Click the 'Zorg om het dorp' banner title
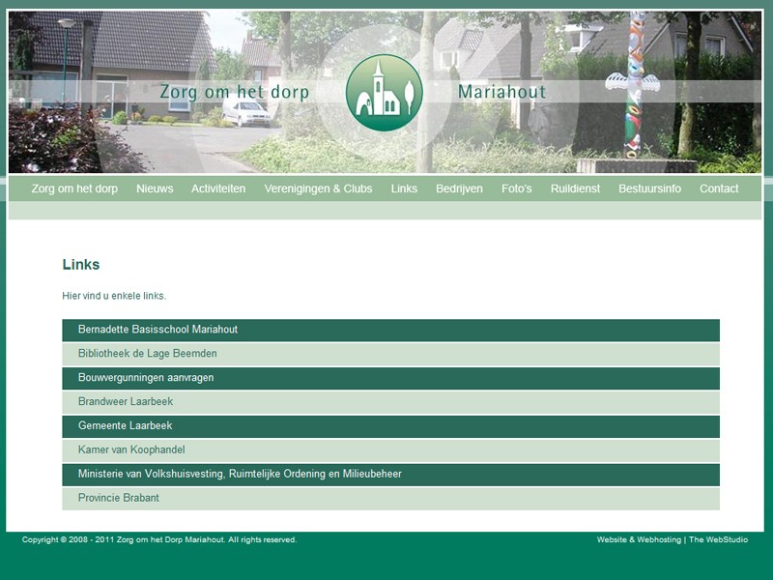This screenshot has height=580, width=773. pos(235,92)
